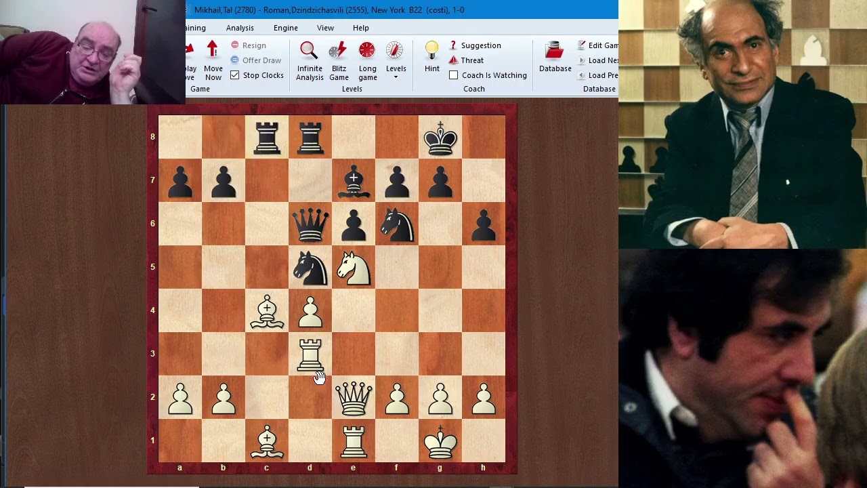Viewport: 867px width, 488px height.
Task: Click the Levels group label under the ribbon
Action: [352, 89]
